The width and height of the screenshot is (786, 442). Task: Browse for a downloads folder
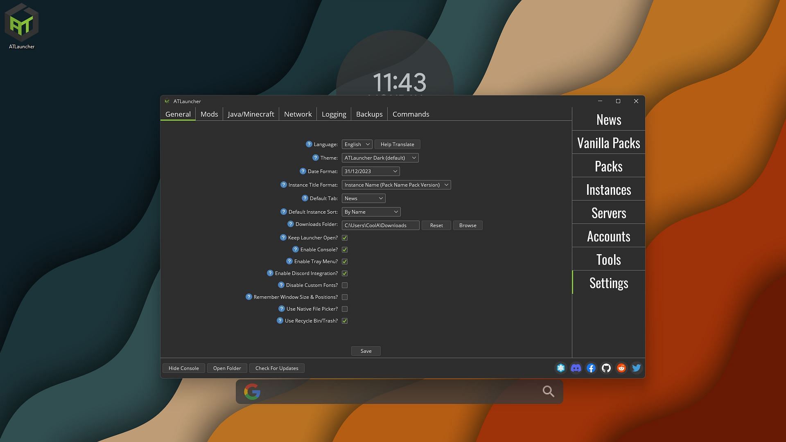(x=468, y=225)
